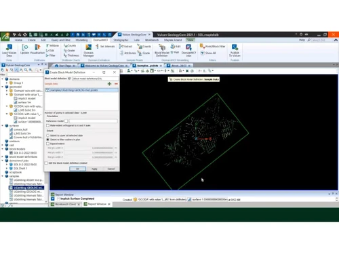Switch to Workbench Client bottom tab
The image size is (339, 254).
tap(65, 205)
